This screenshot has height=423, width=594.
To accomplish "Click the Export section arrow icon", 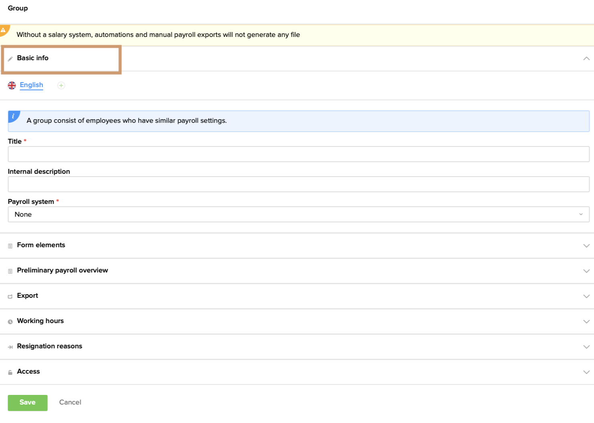I will click(10, 297).
